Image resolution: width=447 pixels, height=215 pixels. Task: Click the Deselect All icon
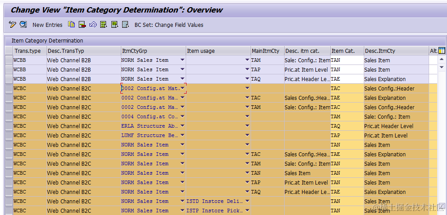pyautogui.click(x=125, y=25)
